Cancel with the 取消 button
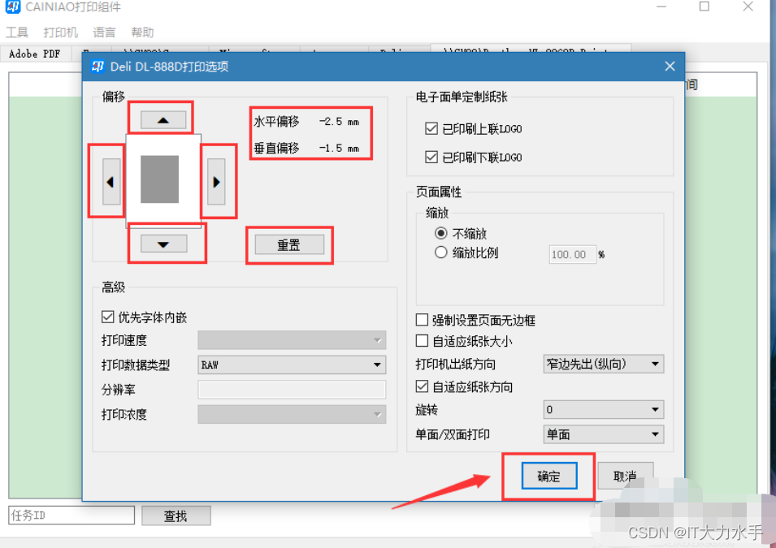This screenshot has height=548, width=776. coord(625,476)
